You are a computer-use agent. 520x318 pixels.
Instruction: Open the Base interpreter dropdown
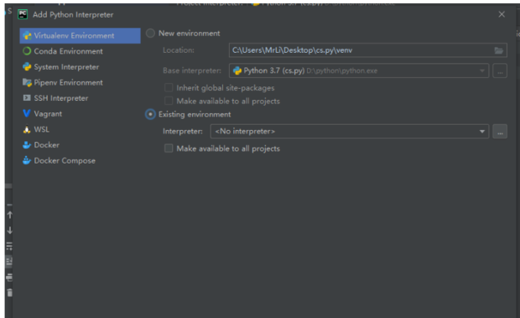pos(359,70)
